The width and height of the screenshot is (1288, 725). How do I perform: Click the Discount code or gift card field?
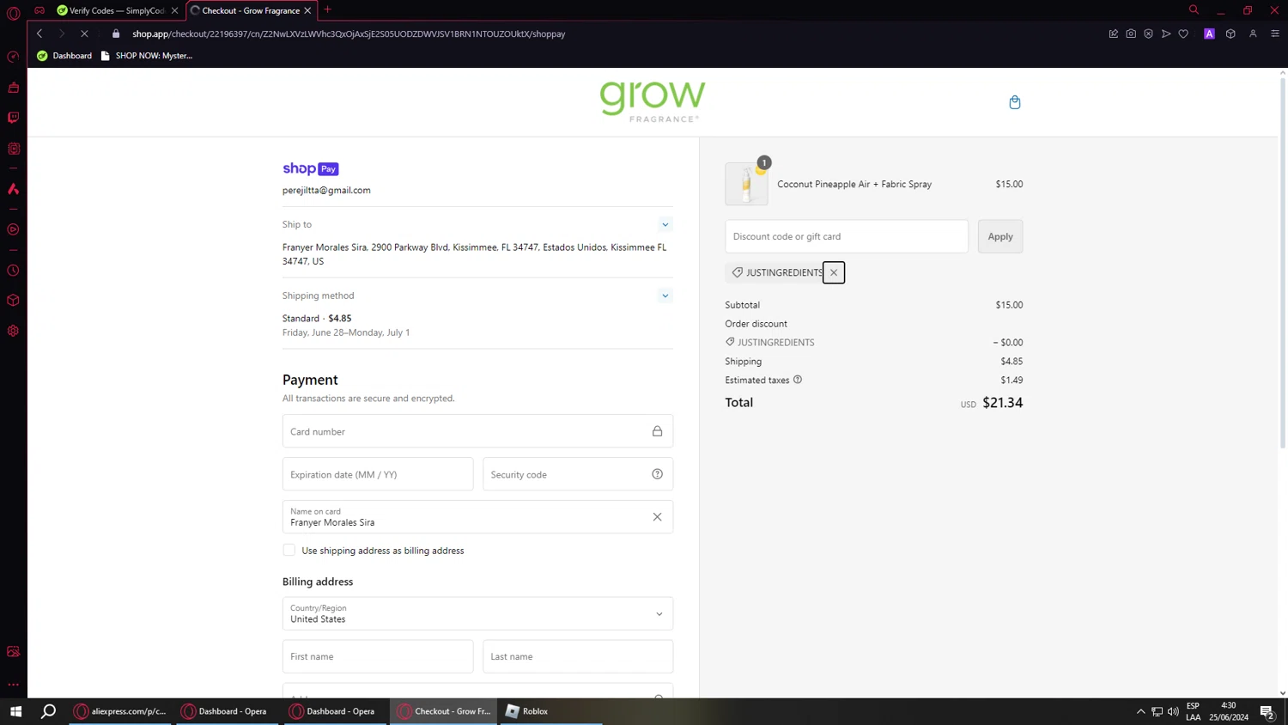click(847, 236)
